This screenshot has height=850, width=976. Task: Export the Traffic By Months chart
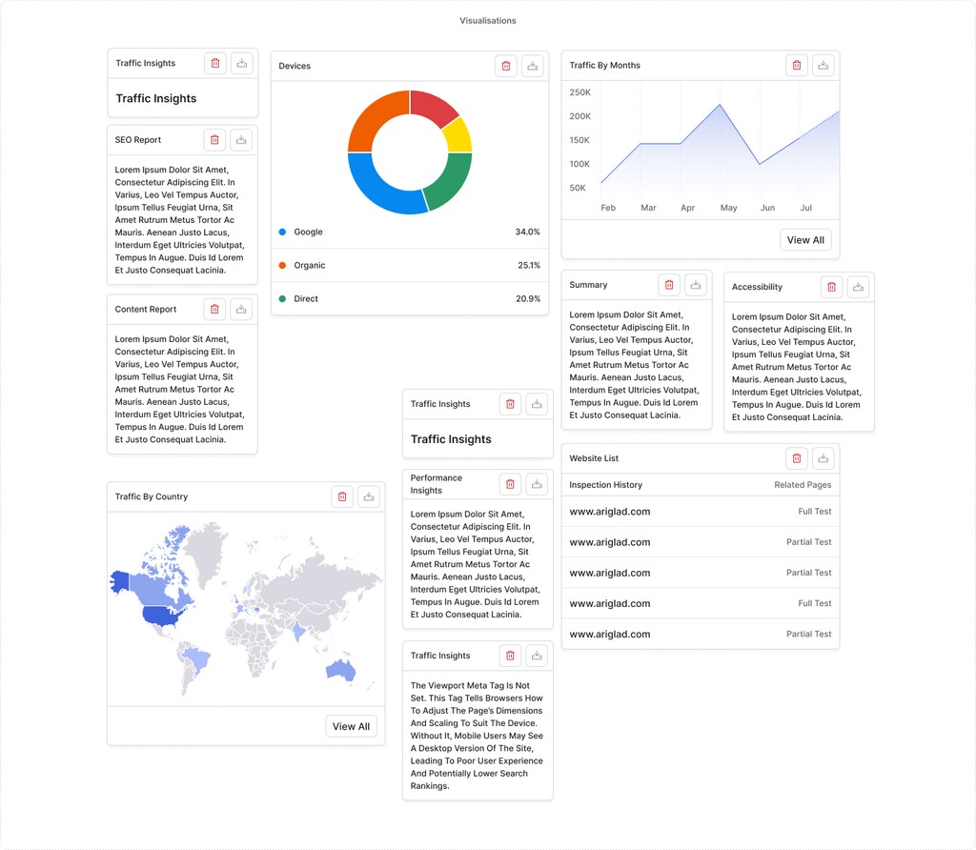pos(823,65)
